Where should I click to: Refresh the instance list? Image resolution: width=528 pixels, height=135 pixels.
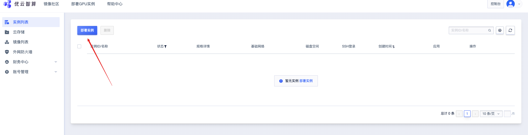click(x=510, y=30)
